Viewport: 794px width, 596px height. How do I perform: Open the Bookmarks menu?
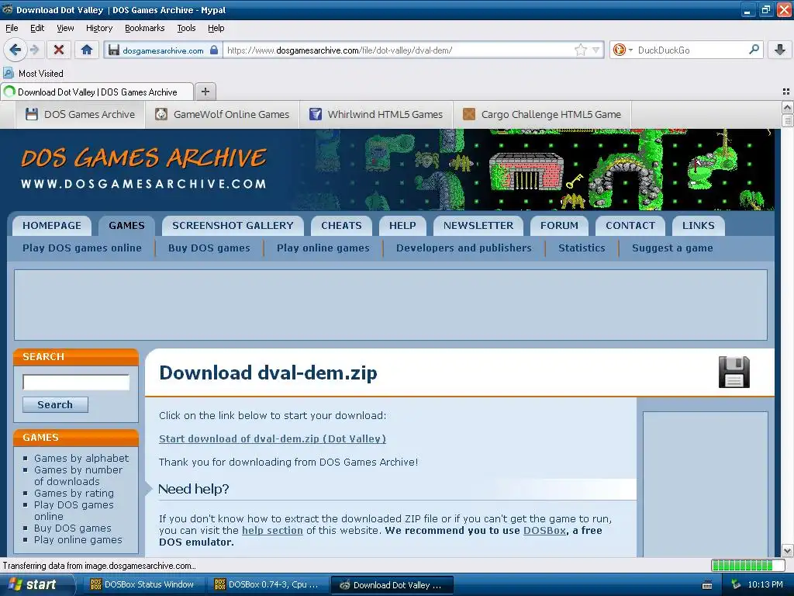[x=144, y=29]
